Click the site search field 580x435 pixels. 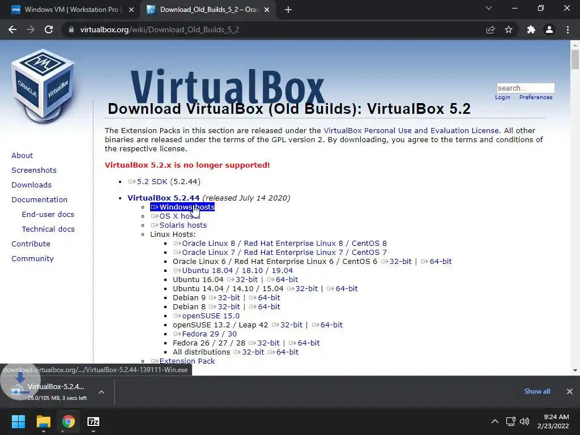[526, 88]
